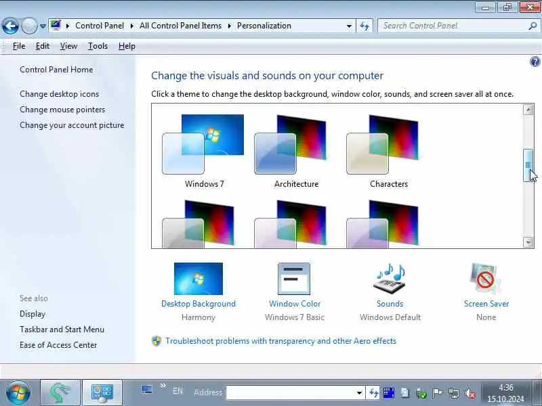
Task: Click the desktop toolbar icon on taskbar
Action: [x=147, y=390]
